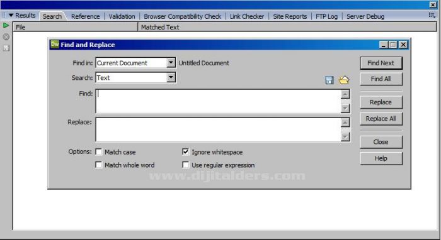Click Replace field scrollbar down arrow
The width and height of the screenshot is (441, 240).
345,136
